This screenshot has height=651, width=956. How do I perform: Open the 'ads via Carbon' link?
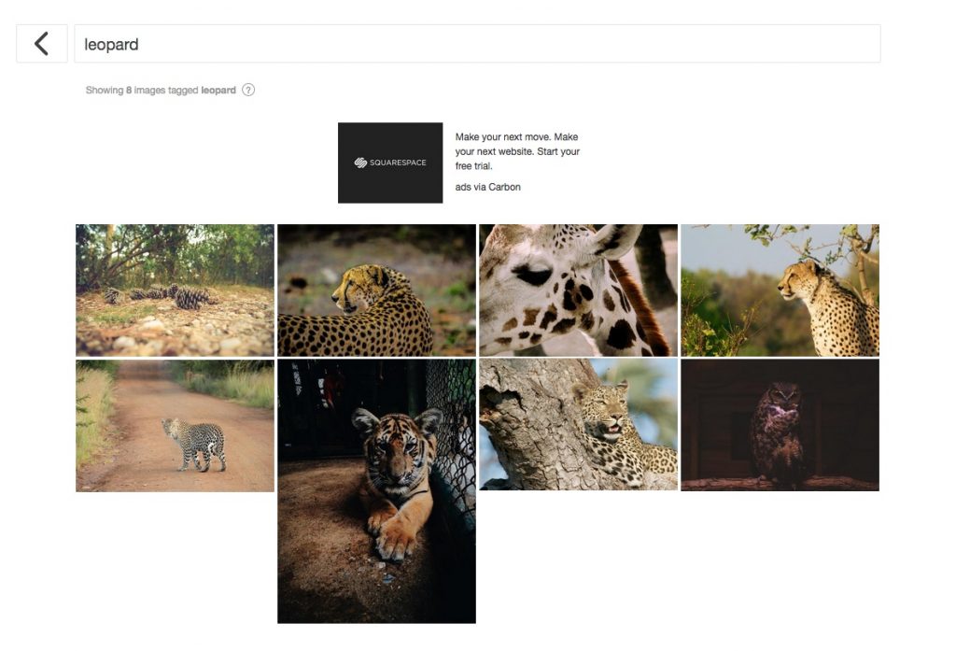pos(486,187)
